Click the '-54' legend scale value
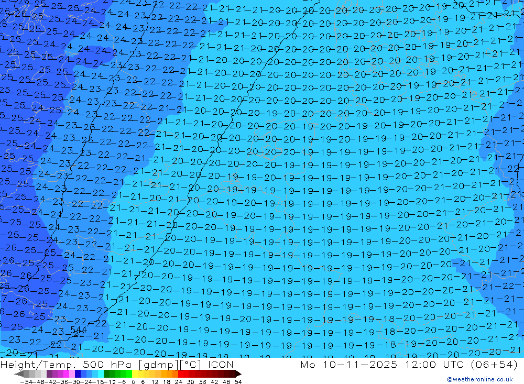524x384 pixels. (26, 382)
